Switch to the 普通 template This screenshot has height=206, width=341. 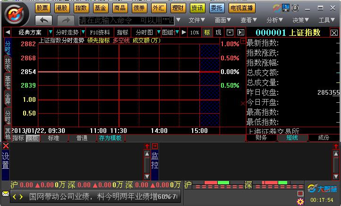[x=82, y=138]
